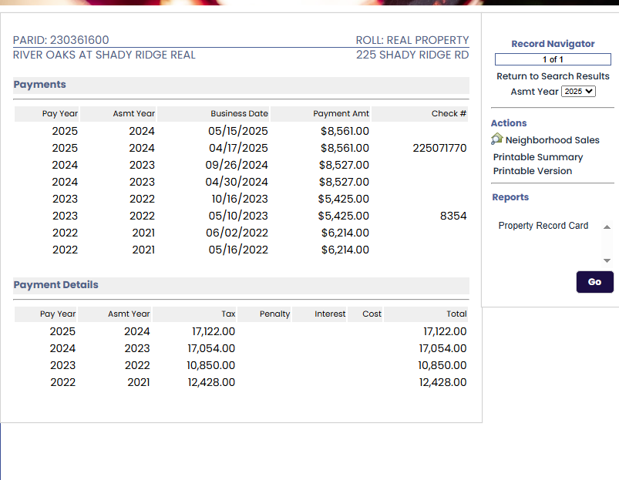Click the '1 of 1' record navigator field
Viewport: 619px width, 480px height.
pyautogui.click(x=553, y=59)
